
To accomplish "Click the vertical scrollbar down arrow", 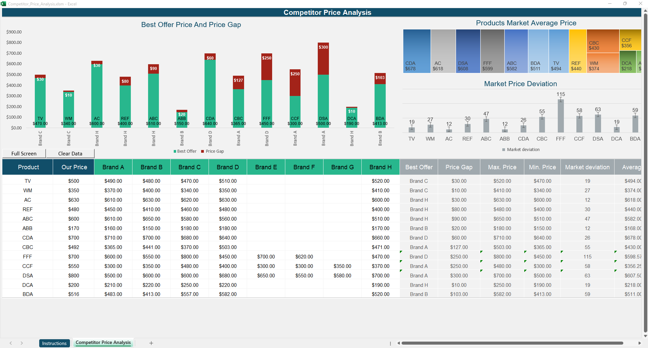I will 645,336.
